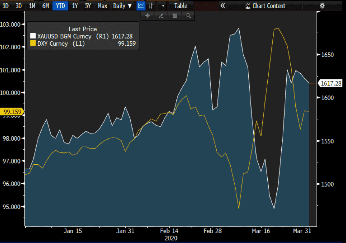The height and width of the screenshot is (243, 346).
Task: Expand the chart type dropdown arrow
Action: (x=163, y=6)
